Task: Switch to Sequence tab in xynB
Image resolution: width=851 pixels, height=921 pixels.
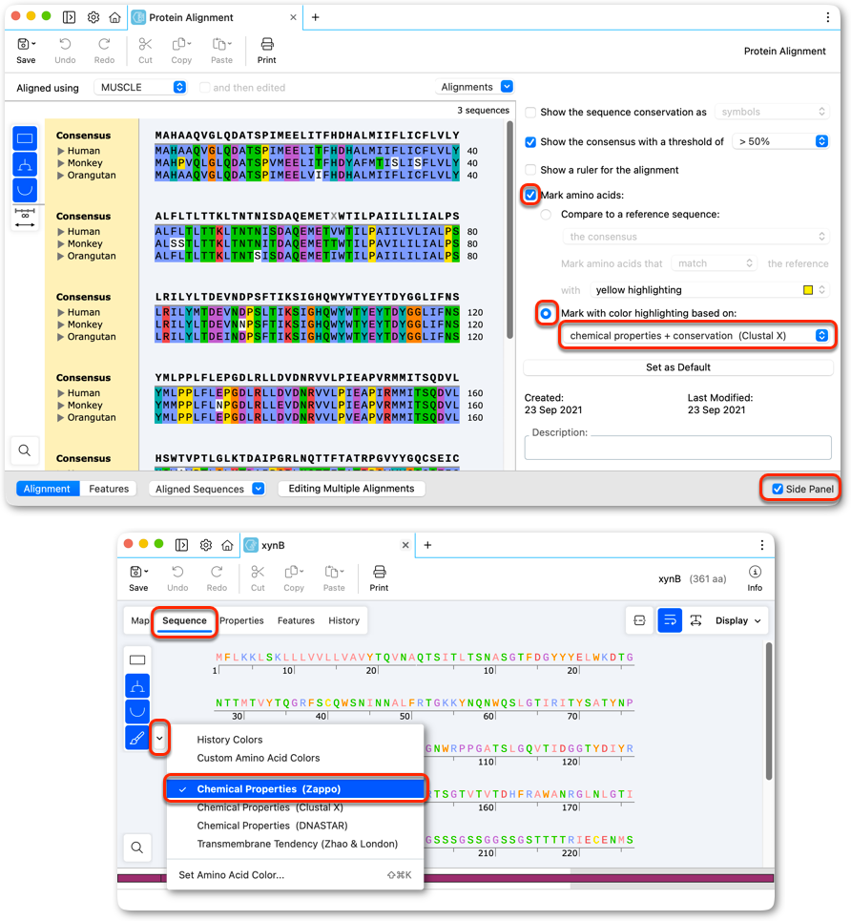Action: [x=184, y=620]
